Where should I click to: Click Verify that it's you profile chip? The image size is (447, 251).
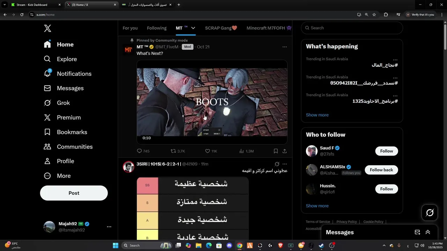420,15
